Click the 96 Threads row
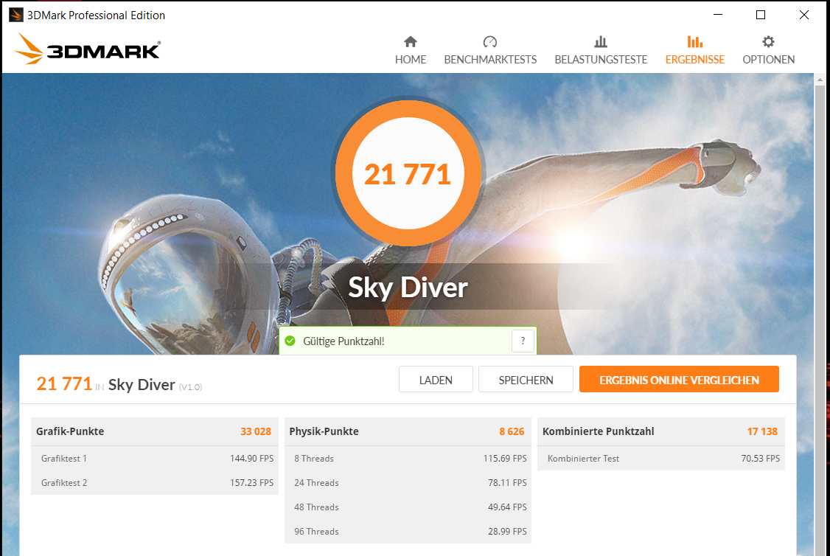 (x=408, y=532)
